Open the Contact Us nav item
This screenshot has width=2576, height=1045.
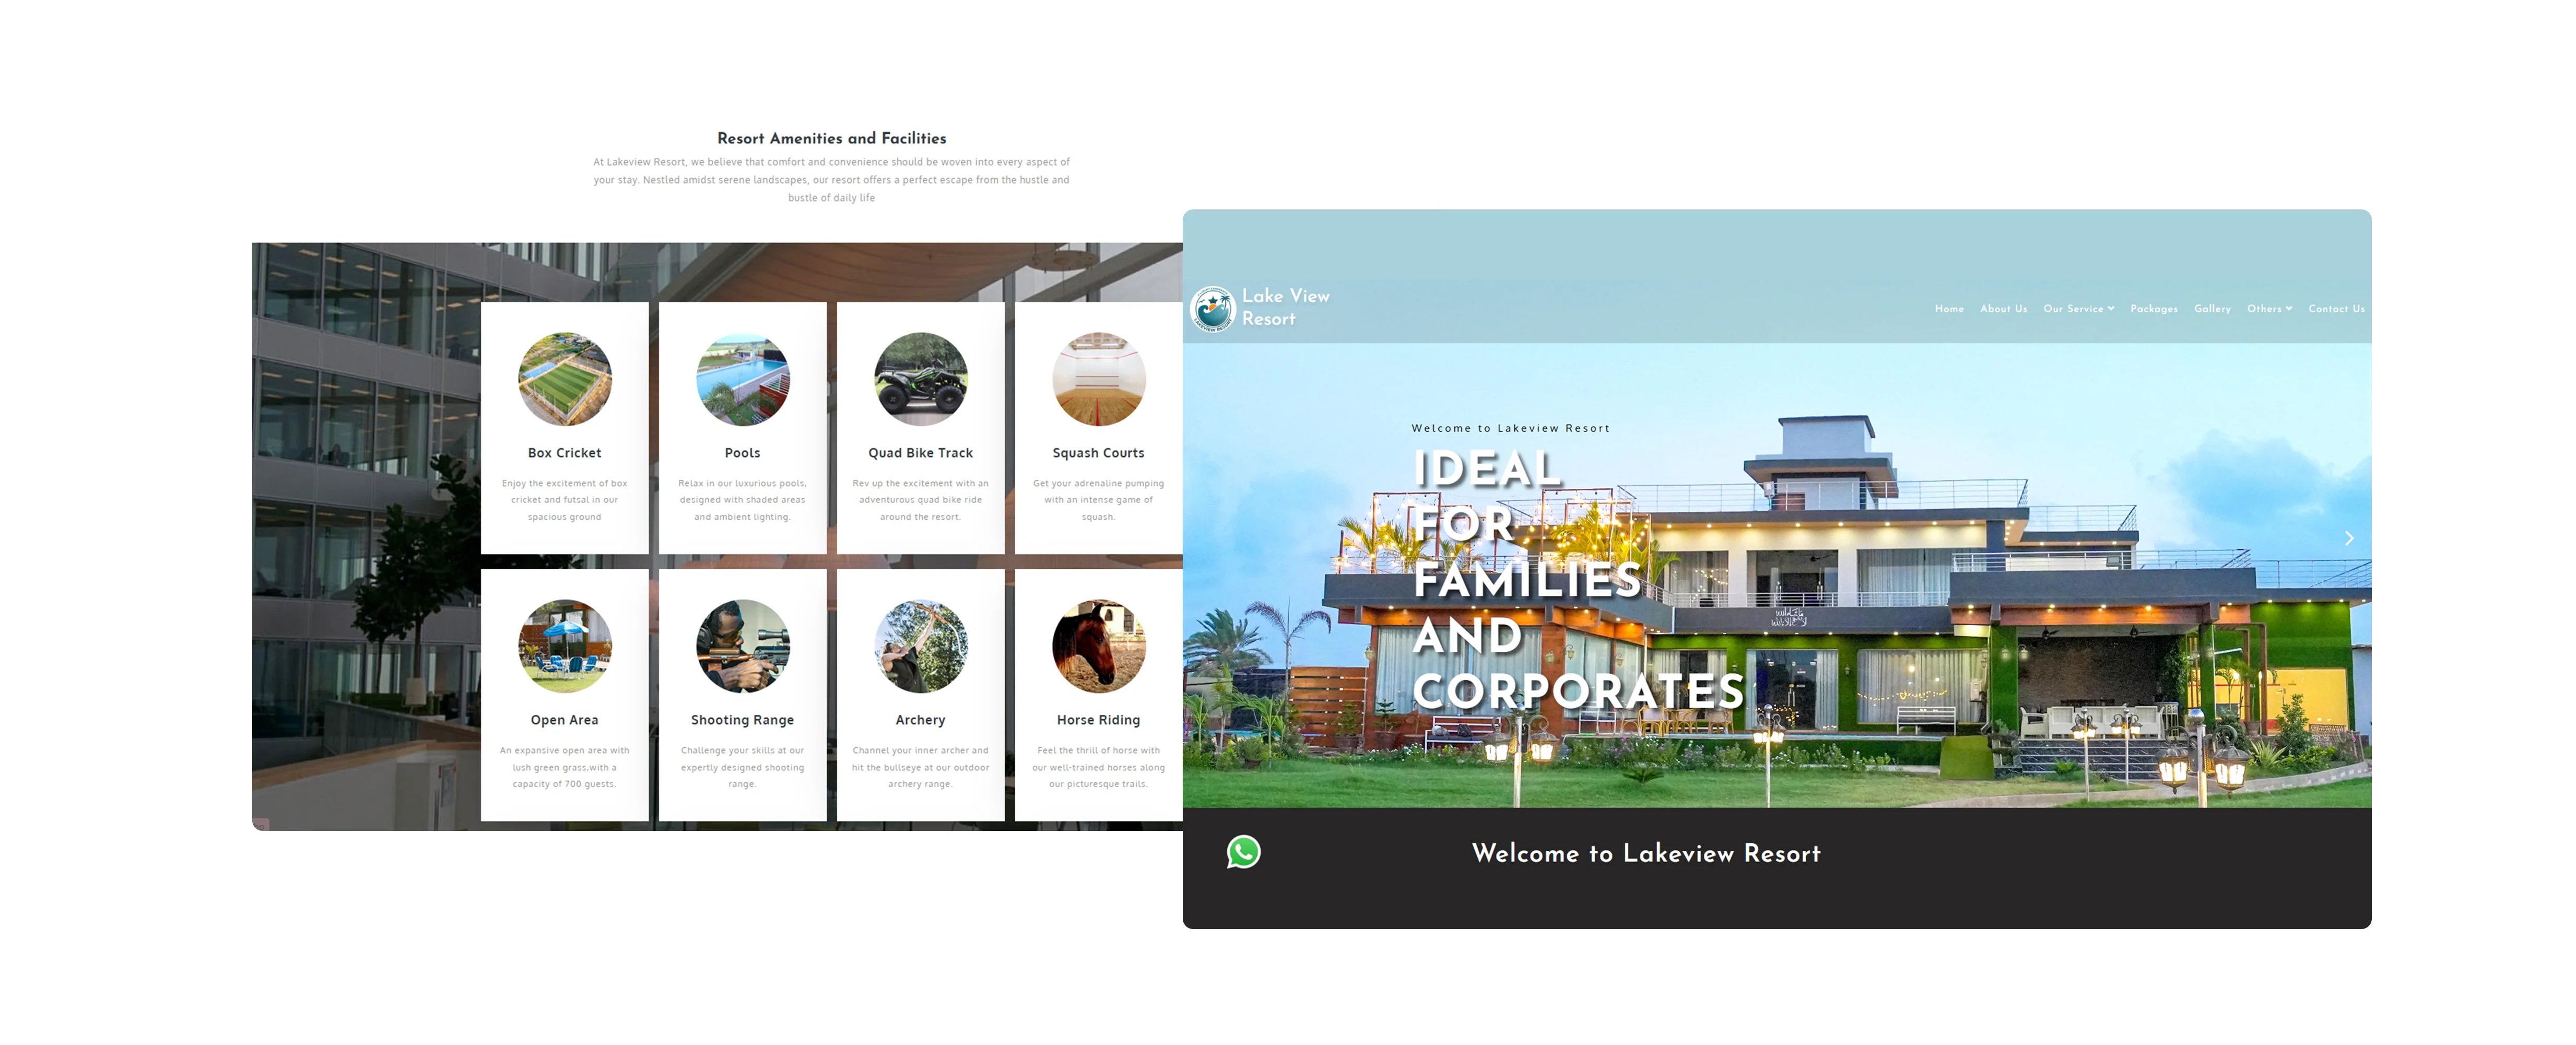tap(2336, 309)
